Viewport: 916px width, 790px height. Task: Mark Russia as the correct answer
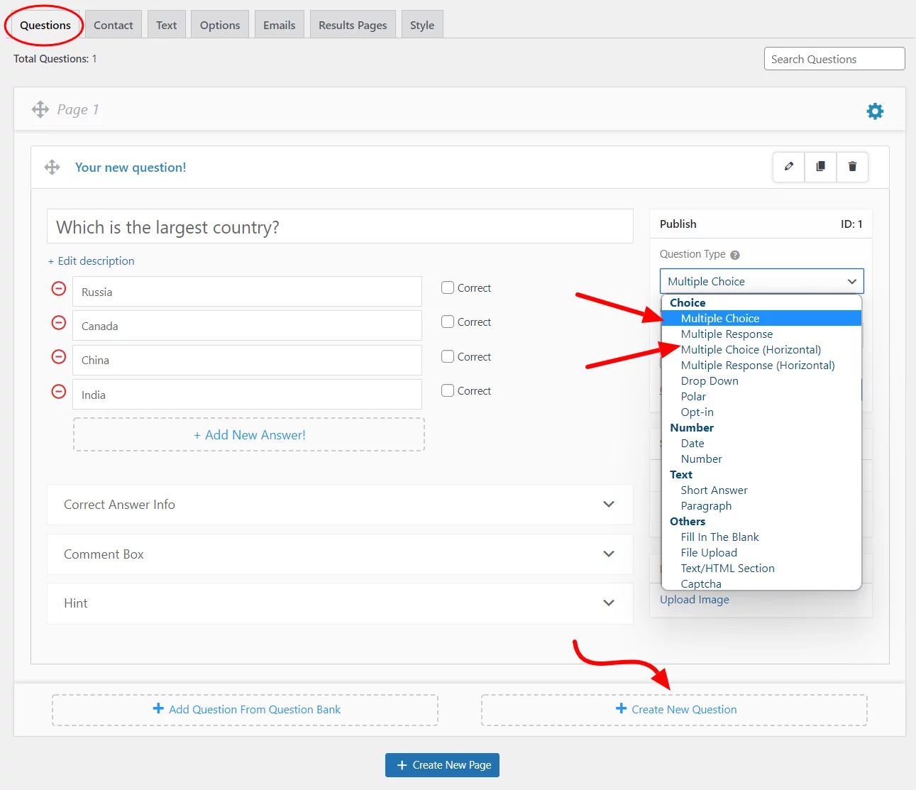click(448, 287)
